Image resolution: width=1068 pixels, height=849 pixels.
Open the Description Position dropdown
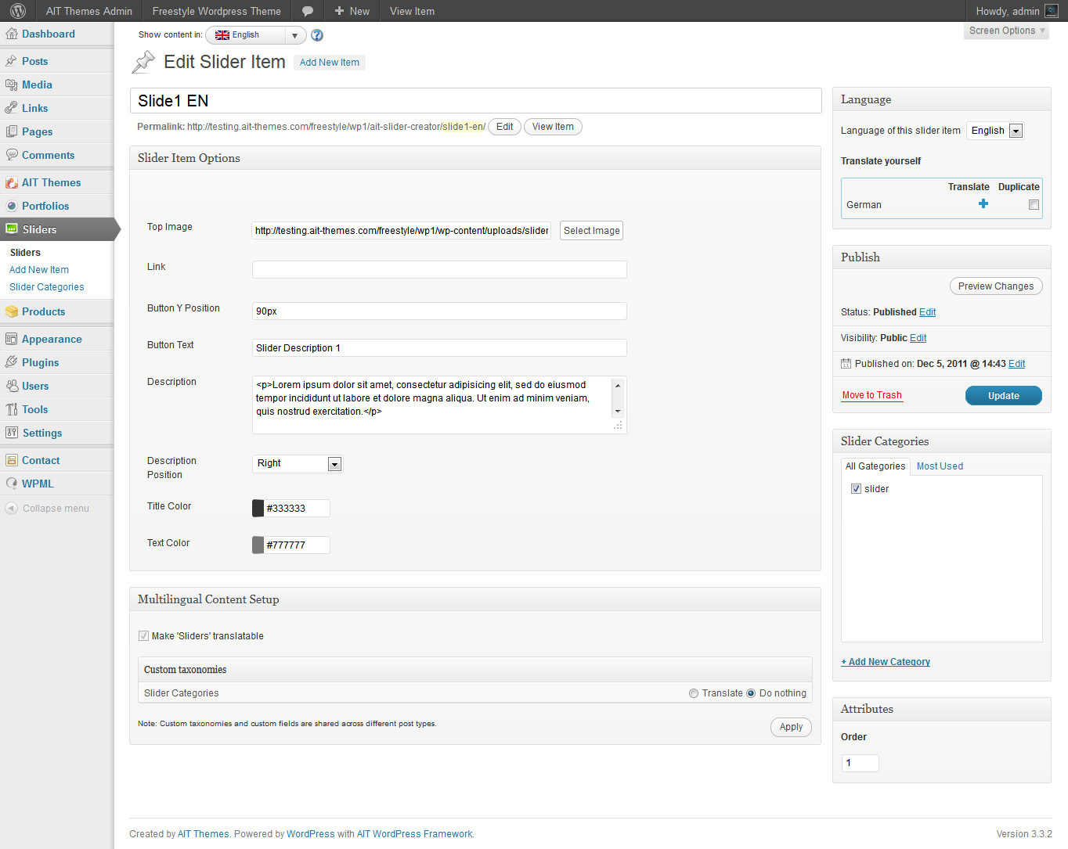298,464
